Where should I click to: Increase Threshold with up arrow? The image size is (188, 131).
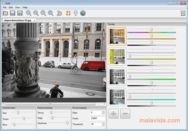104,123
